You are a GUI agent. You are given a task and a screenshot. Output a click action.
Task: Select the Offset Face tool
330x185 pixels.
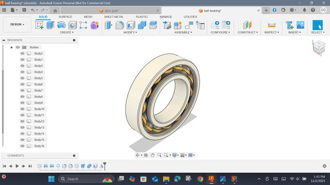click(x=153, y=25)
